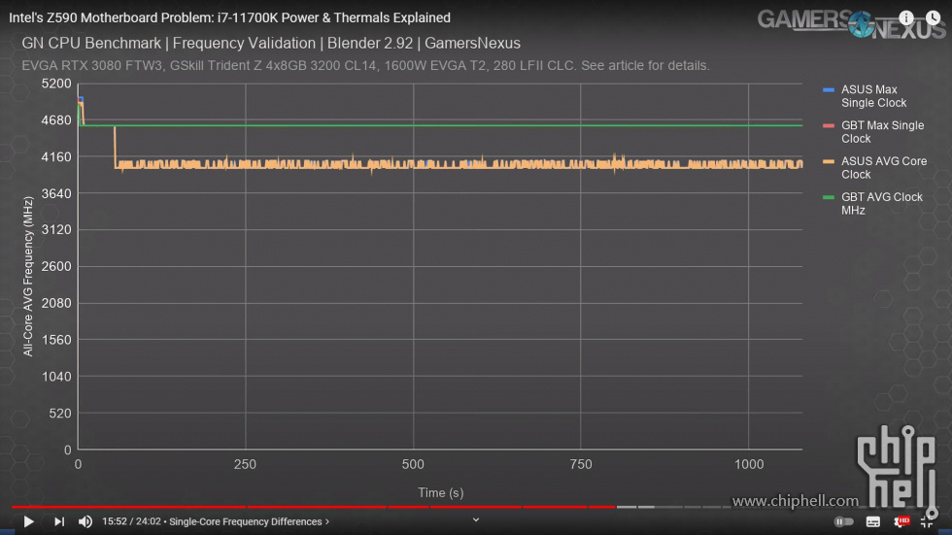Click the 'Time (s)' axis label
This screenshot has width=952, height=535.
click(x=441, y=492)
